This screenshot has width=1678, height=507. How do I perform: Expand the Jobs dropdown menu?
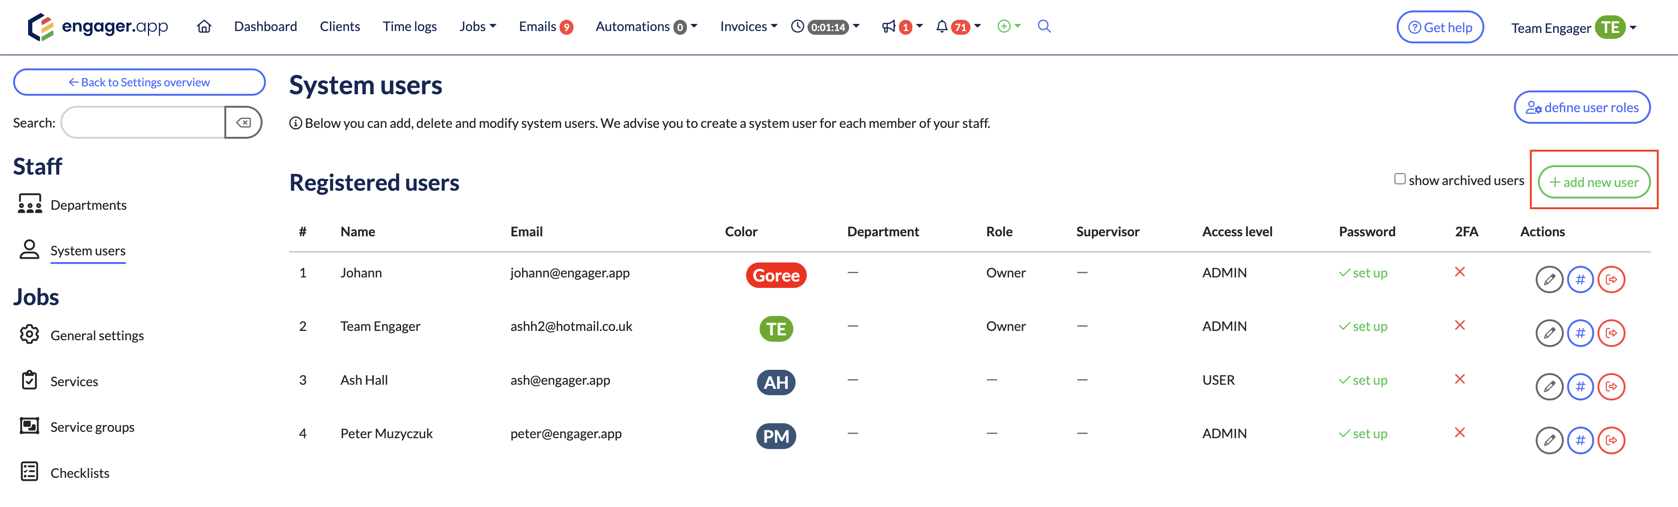tap(478, 27)
